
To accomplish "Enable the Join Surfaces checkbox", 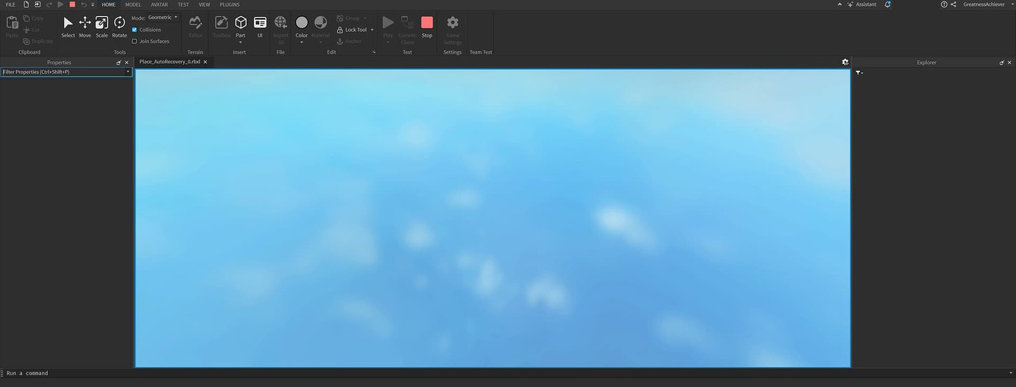I will [134, 41].
